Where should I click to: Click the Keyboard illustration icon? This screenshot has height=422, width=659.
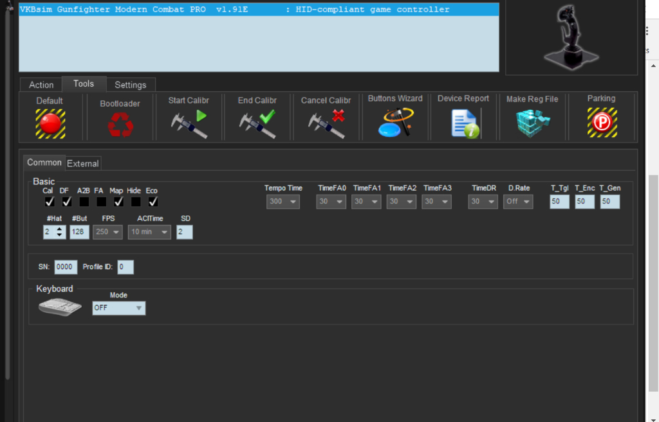[x=60, y=307]
